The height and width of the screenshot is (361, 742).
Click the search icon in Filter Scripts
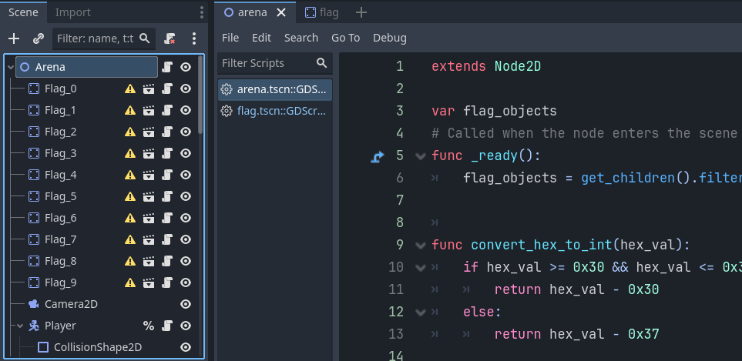click(x=322, y=63)
